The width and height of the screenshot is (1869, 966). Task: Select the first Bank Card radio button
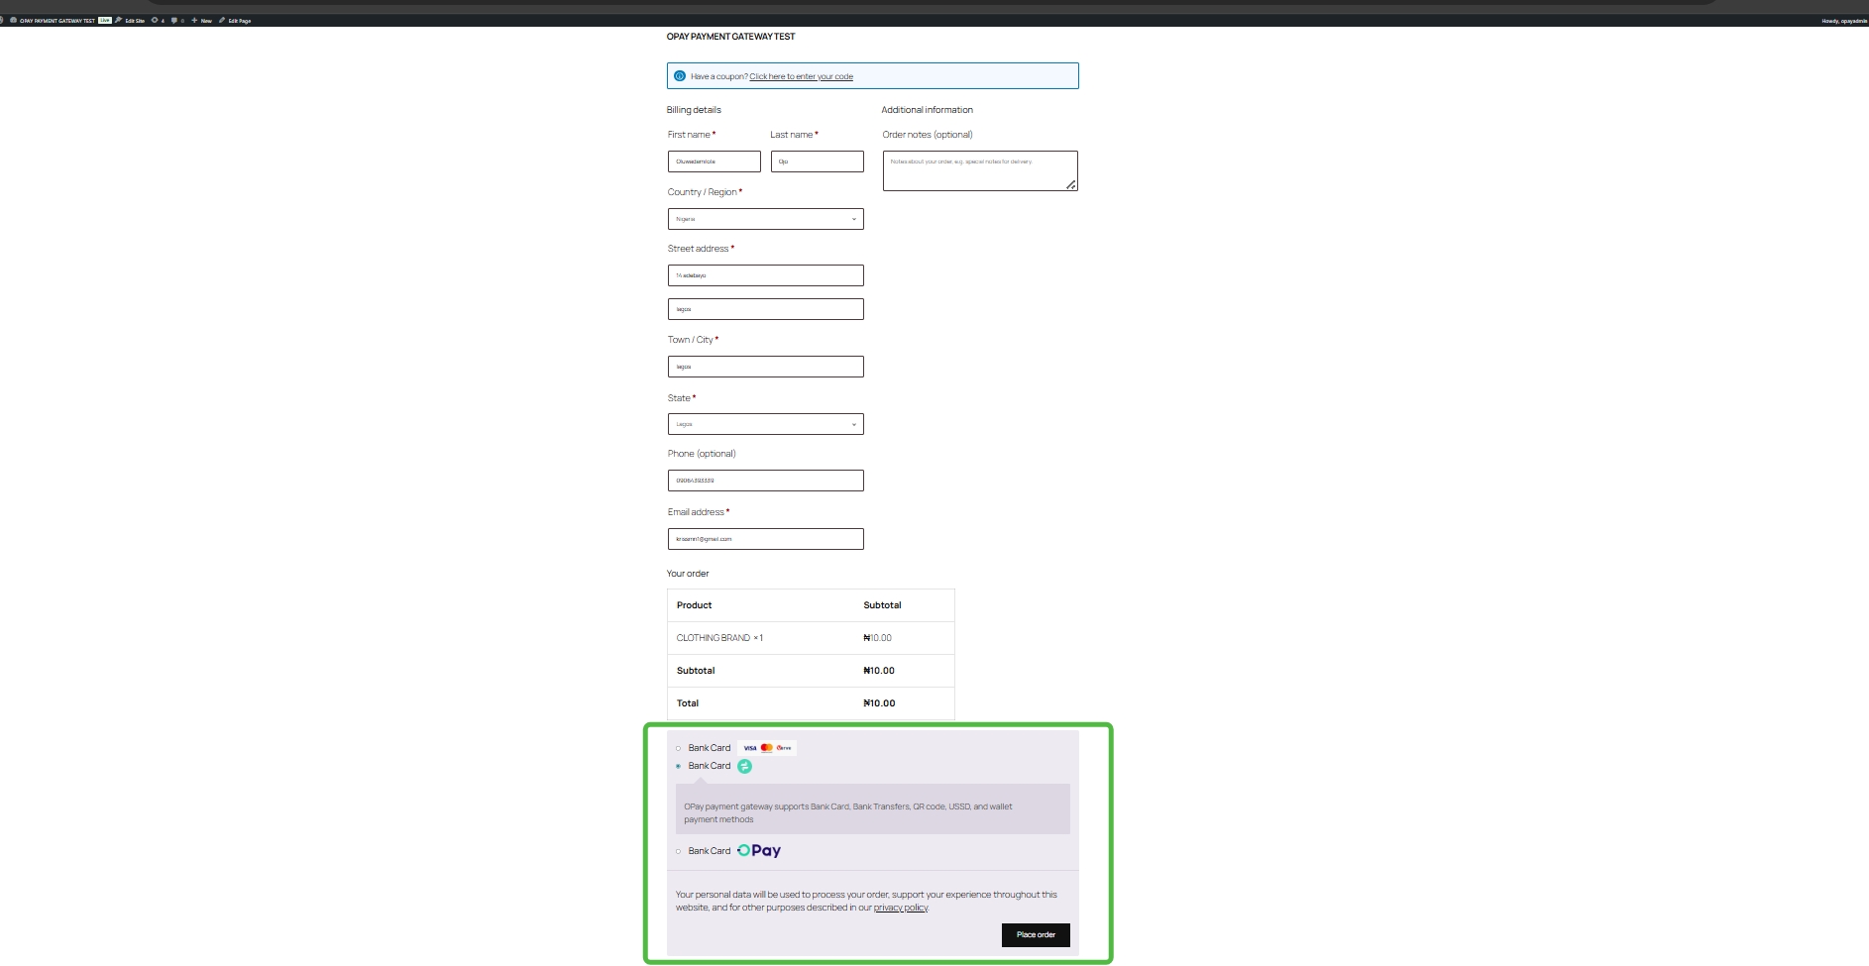678,748
